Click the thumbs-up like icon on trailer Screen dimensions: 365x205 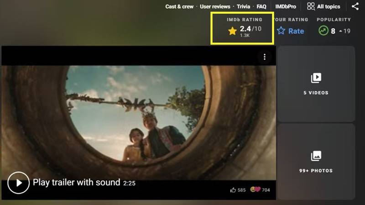[x=233, y=190]
